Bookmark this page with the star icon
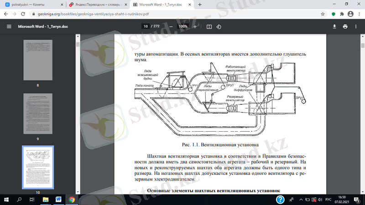Screen dimensions: 365x205 tap(323, 14)
